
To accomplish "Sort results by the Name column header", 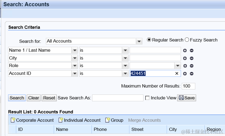I will pyautogui.click(x=73, y=130).
